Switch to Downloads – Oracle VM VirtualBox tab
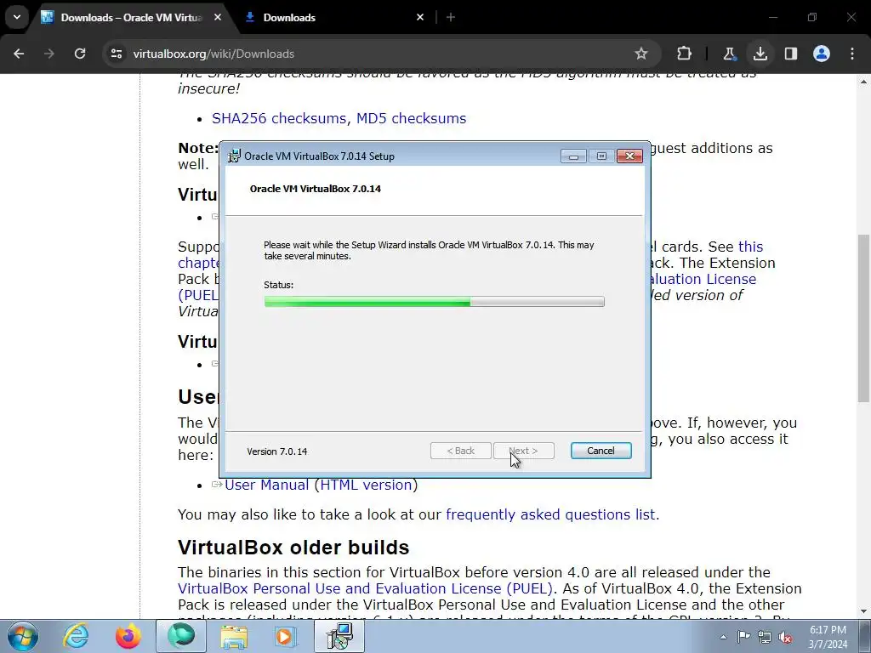The image size is (871, 653). pyautogui.click(x=132, y=18)
